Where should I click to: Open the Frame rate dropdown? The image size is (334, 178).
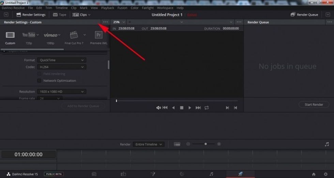click(x=50, y=98)
